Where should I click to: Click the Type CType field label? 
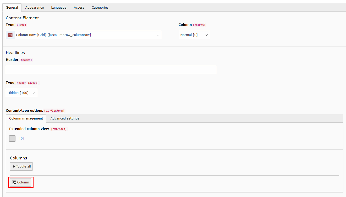coord(10,25)
